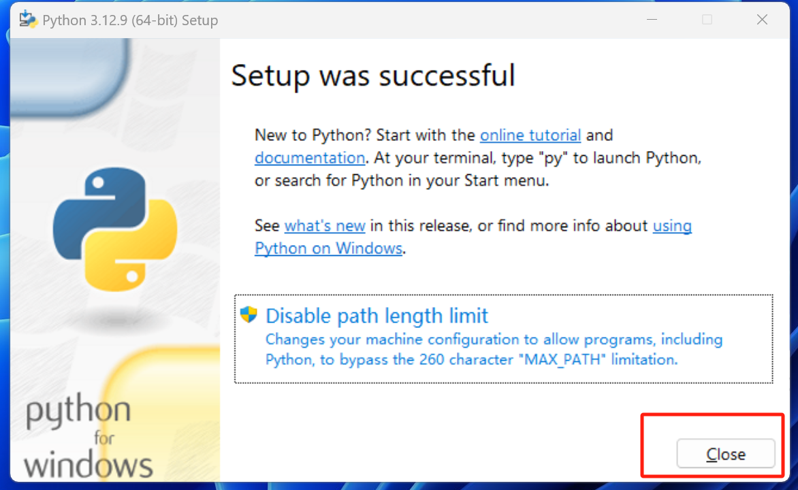This screenshot has height=490, width=798.
Task: Follow the "what's new" link
Action: tap(325, 225)
